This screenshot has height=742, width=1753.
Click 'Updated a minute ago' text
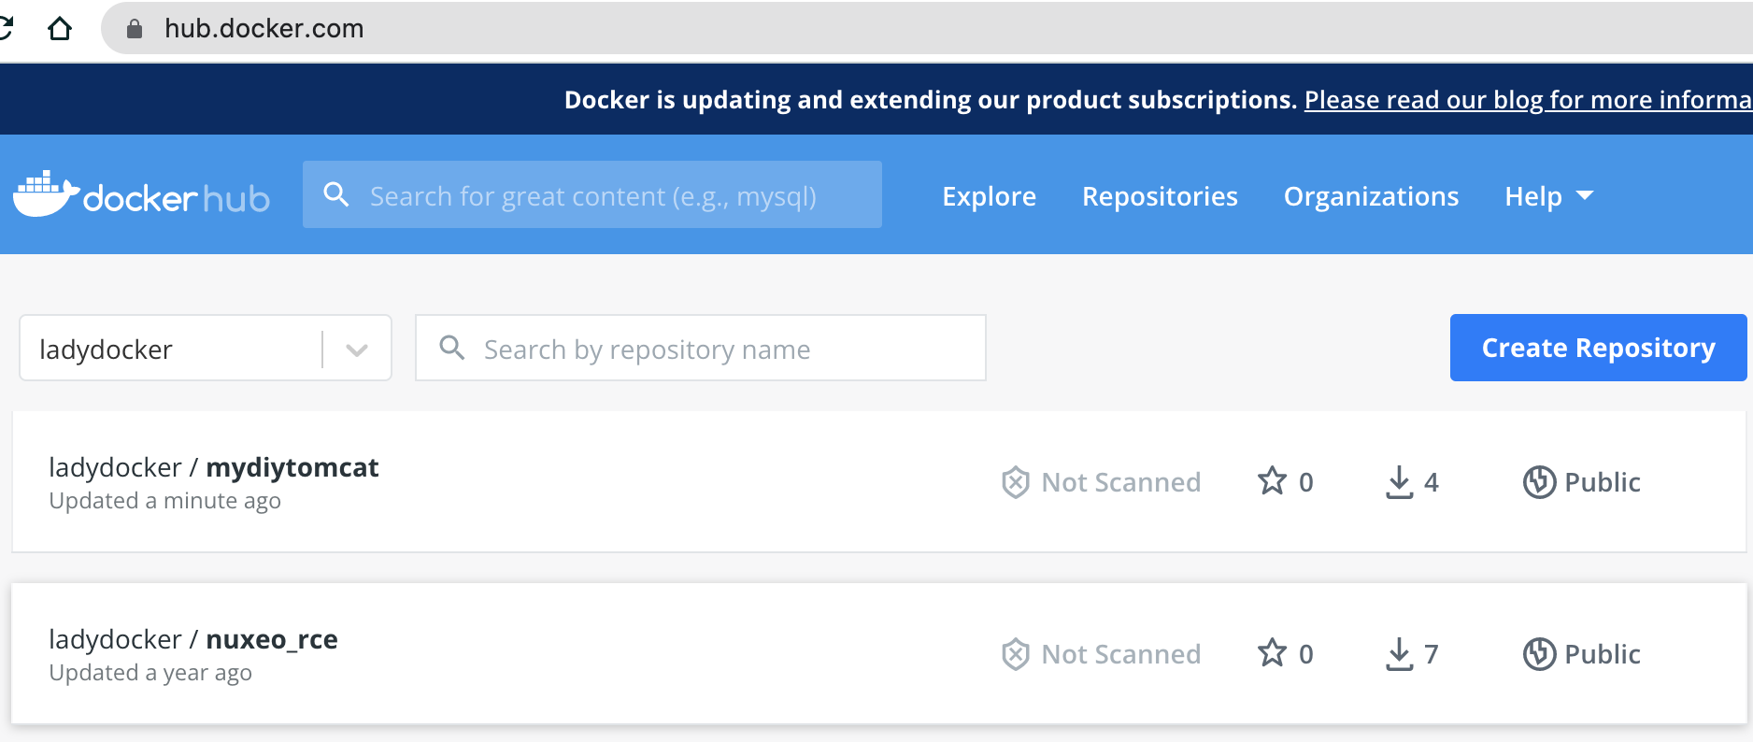(x=164, y=501)
